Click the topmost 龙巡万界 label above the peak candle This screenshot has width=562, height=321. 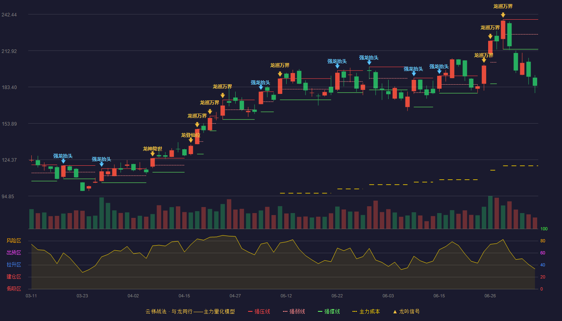pyautogui.click(x=503, y=6)
